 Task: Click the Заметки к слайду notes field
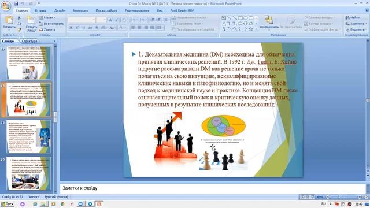click(x=212, y=188)
